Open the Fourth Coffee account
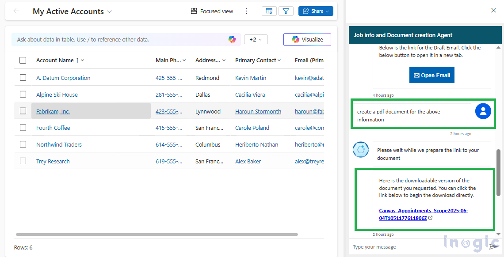Viewport: 504px width, 257px height. 53,128
